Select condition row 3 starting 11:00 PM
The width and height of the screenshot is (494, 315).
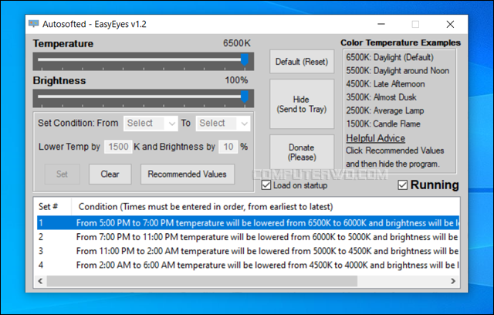point(248,251)
